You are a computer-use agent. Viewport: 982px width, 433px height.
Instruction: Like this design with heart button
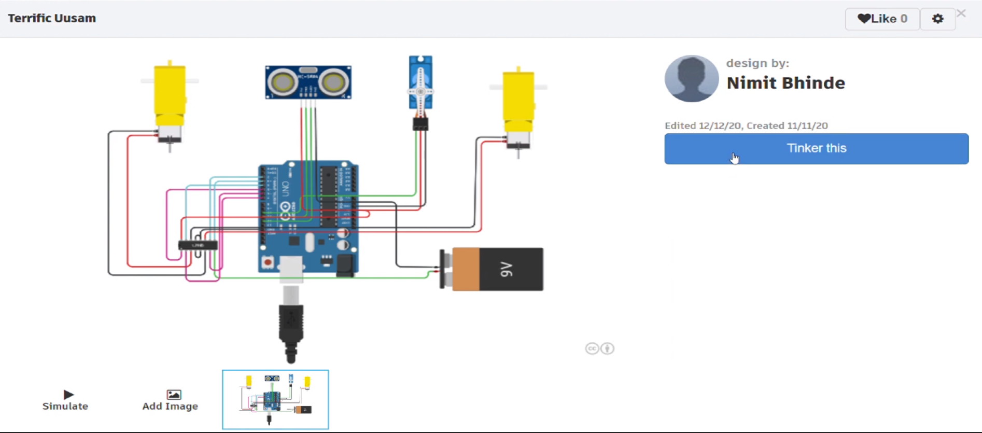click(x=882, y=19)
